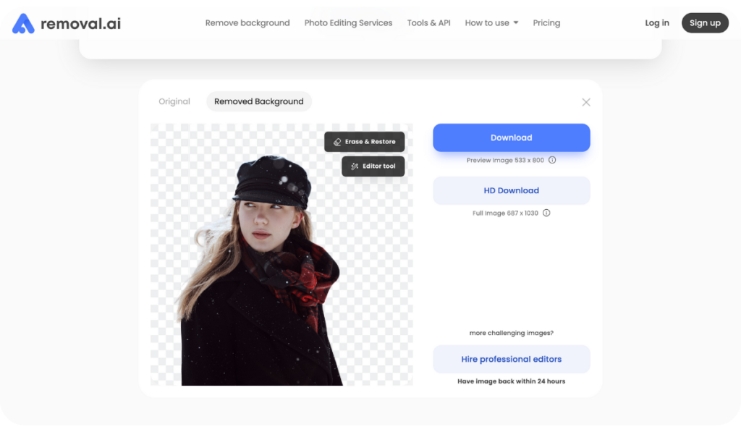This screenshot has height=432, width=741.
Task: View the Pricing page
Action: [x=546, y=22]
